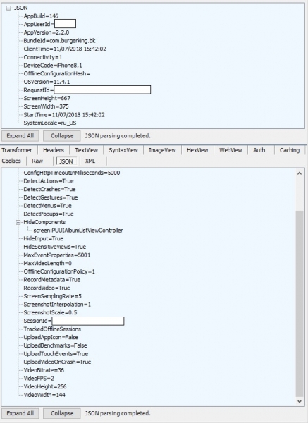Select the screen:PUUIAlbumListViewController tree item
Screen dimensions: 308x423
click(78, 231)
